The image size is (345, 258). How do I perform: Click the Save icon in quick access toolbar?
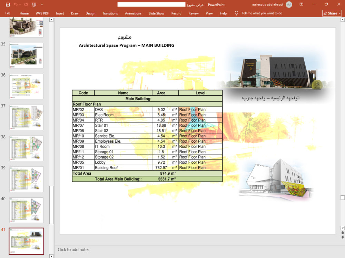8,4
